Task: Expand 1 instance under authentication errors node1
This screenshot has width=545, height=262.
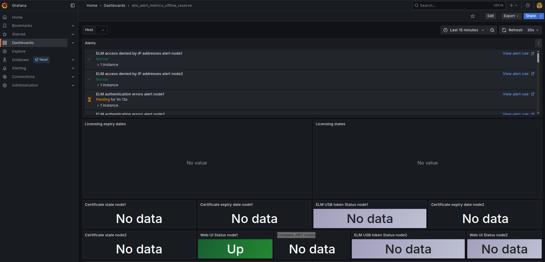Action: click(108, 105)
